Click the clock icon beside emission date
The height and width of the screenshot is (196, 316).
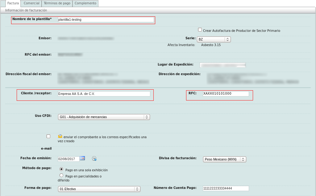pos(94,159)
